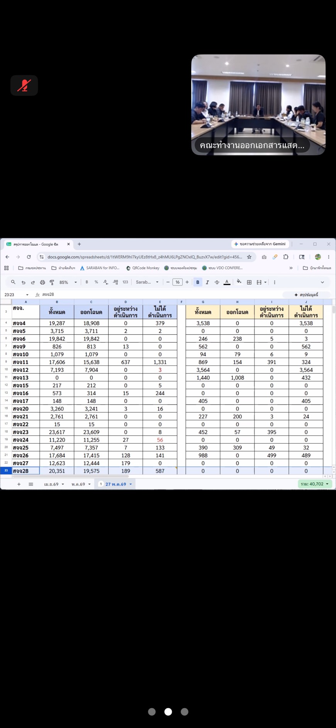This screenshot has width=336, height=728.
Task: Increase decimal places icon
Action: (115, 282)
